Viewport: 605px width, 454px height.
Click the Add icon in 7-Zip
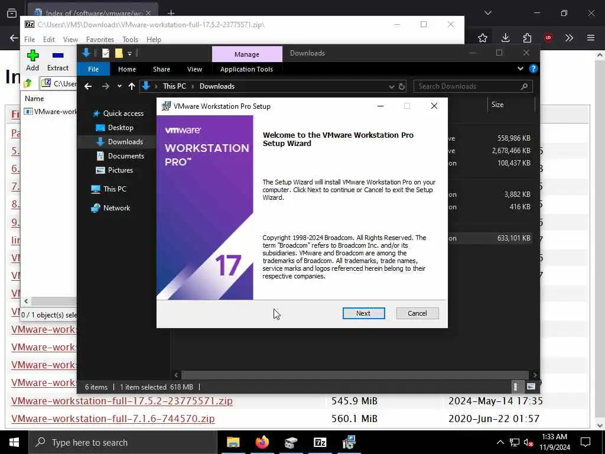click(x=32, y=61)
